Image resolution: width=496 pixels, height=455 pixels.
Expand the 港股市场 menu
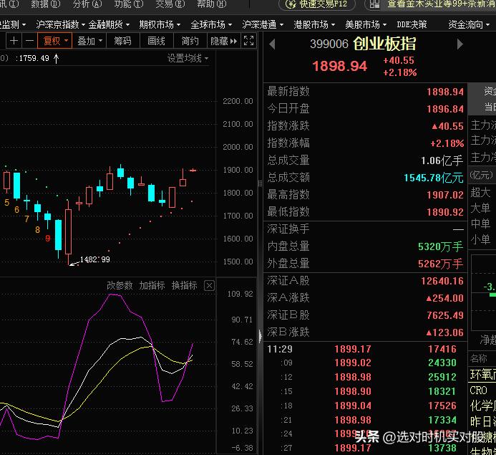point(314,24)
